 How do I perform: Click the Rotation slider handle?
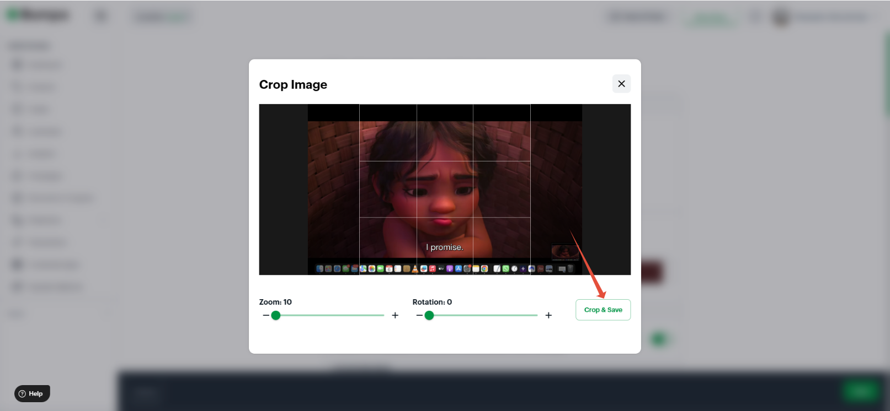click(x=429, y=315)
